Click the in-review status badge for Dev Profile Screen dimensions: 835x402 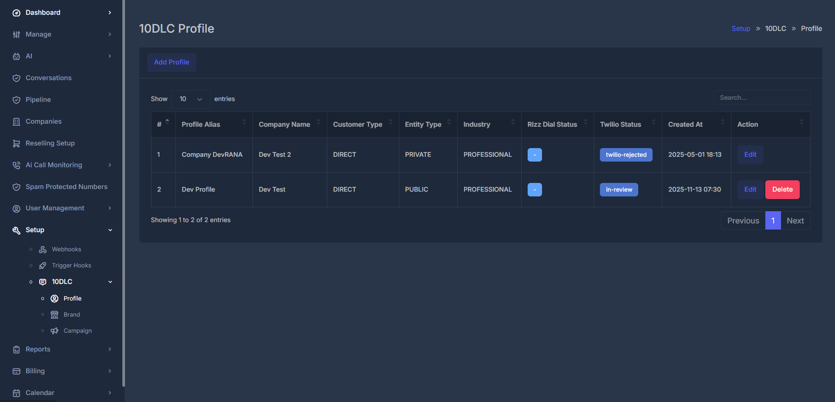[x=619, y=189]
